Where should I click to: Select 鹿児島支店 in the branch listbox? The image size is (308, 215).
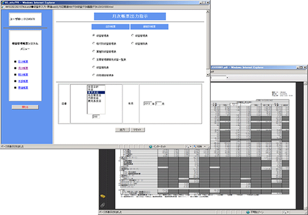pyautogui.click(x=94, y=101)
